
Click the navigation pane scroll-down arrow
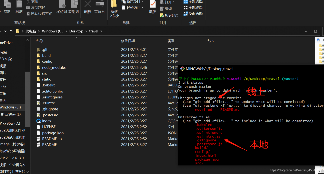tap(27, 172)
